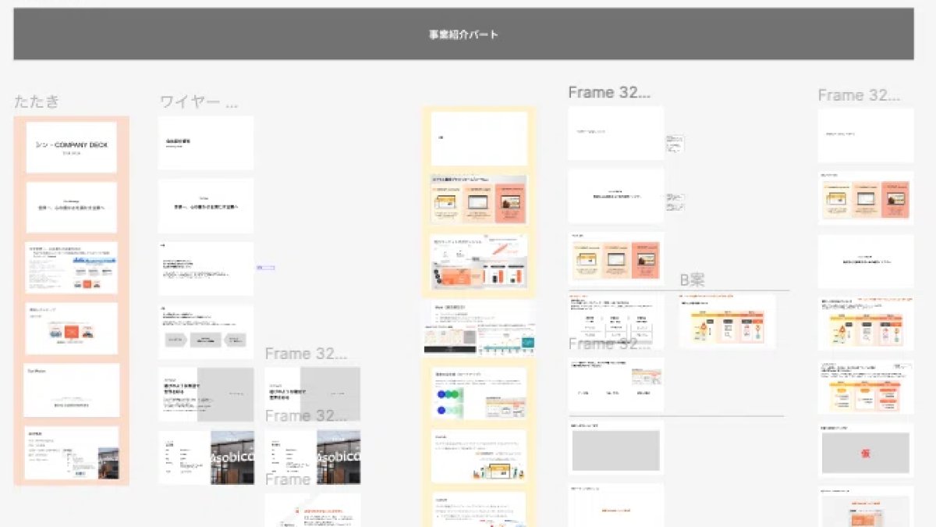Select the Asobica photo slide in ワイヤー column
This screenshot has width=936, height=527.
click(x=206, y=458)
